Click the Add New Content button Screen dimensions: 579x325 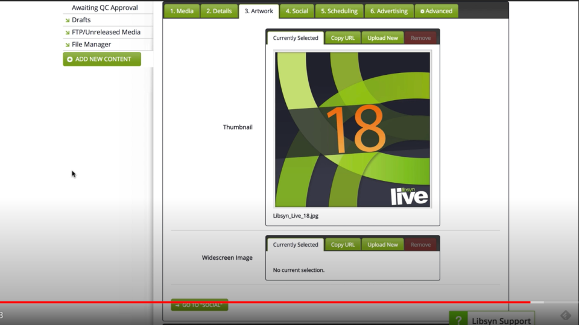click(x=102, y=59)
